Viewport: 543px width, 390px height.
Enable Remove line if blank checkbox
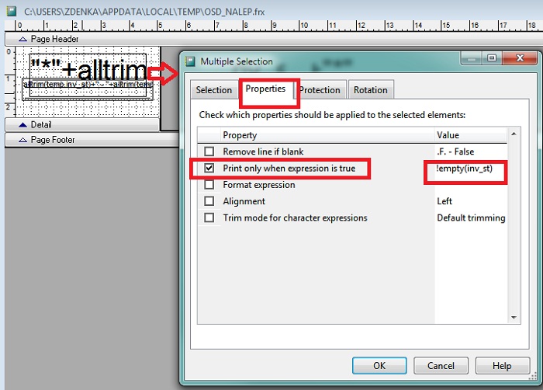tap(209, 151)
